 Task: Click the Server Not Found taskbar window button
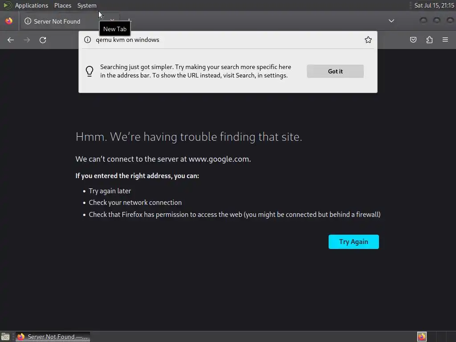pyautogui.click(x=53, y=337)
